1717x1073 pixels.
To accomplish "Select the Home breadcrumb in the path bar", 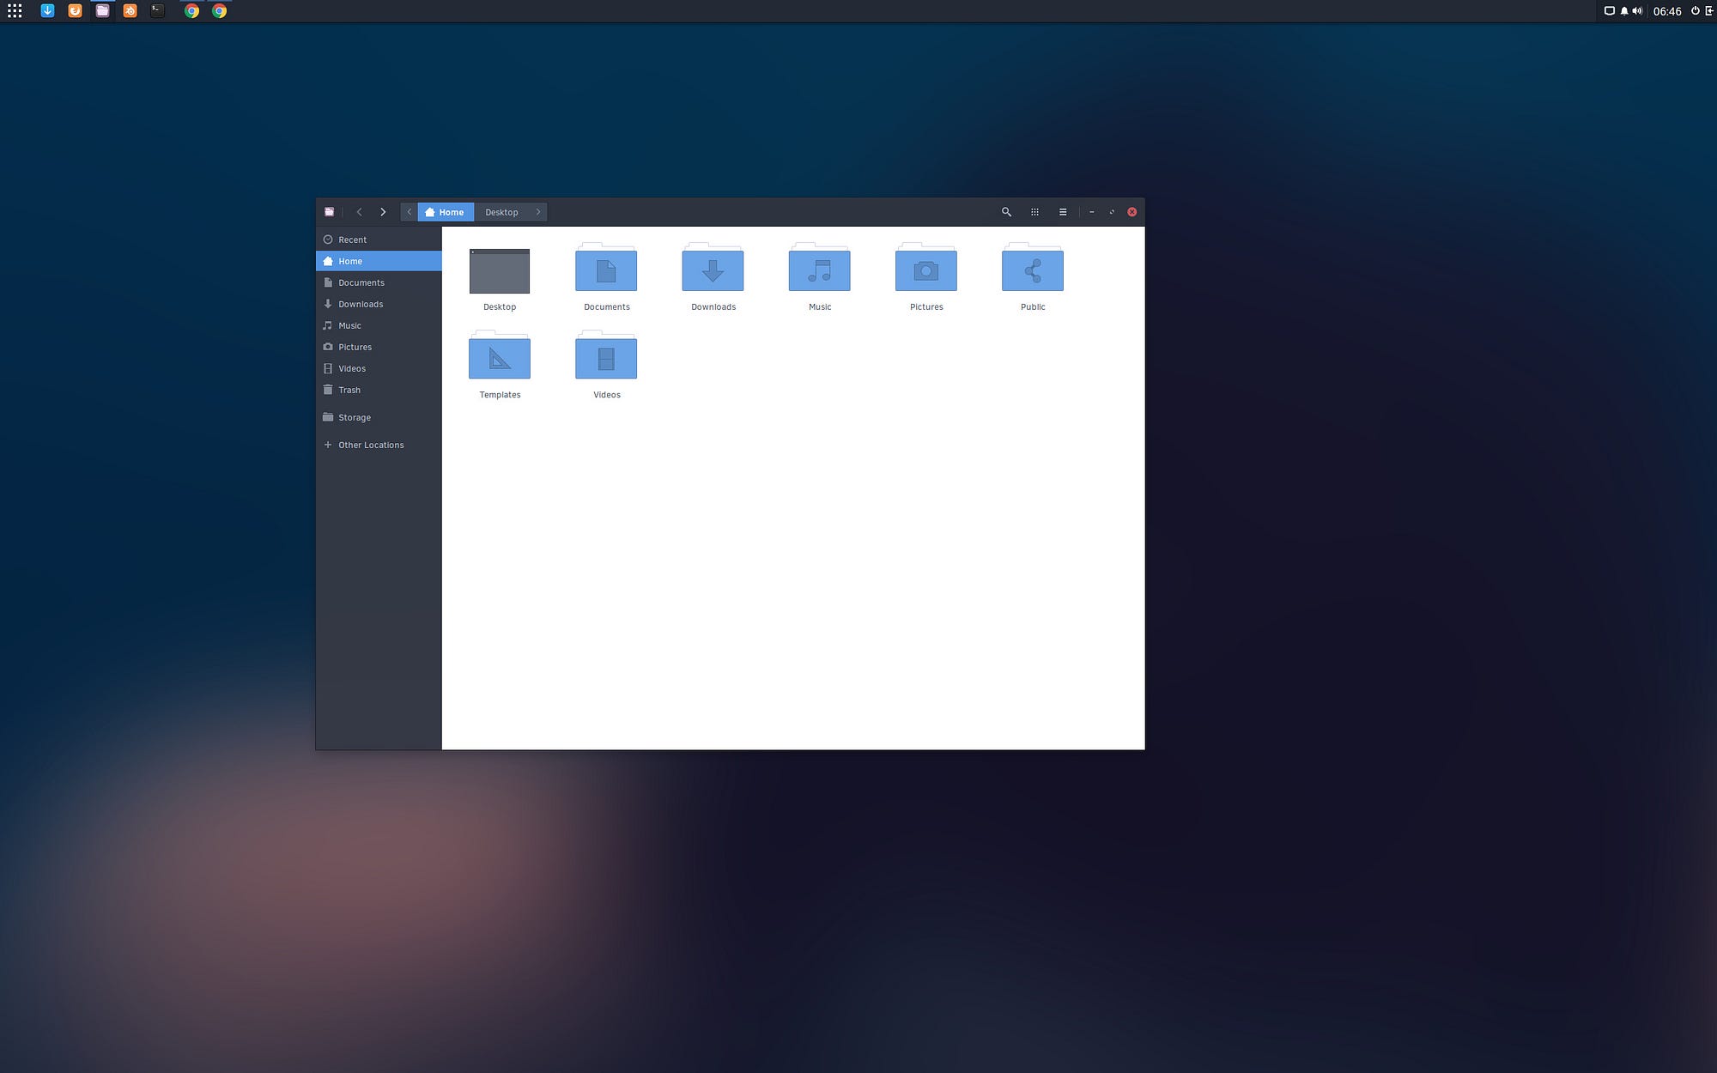I will pyautogui.click(x=446, y=212).
